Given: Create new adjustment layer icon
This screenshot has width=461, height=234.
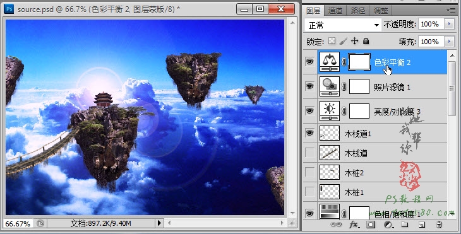Looking at the screenshot, I should 388,225.
